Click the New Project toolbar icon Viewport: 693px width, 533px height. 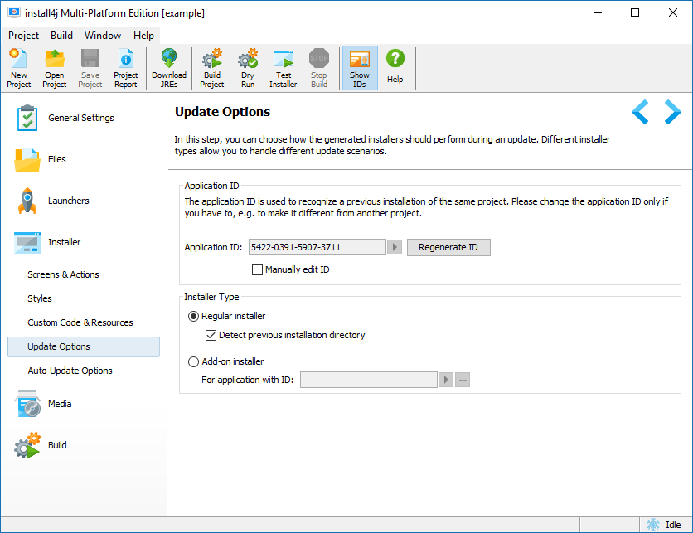(19, 68)
